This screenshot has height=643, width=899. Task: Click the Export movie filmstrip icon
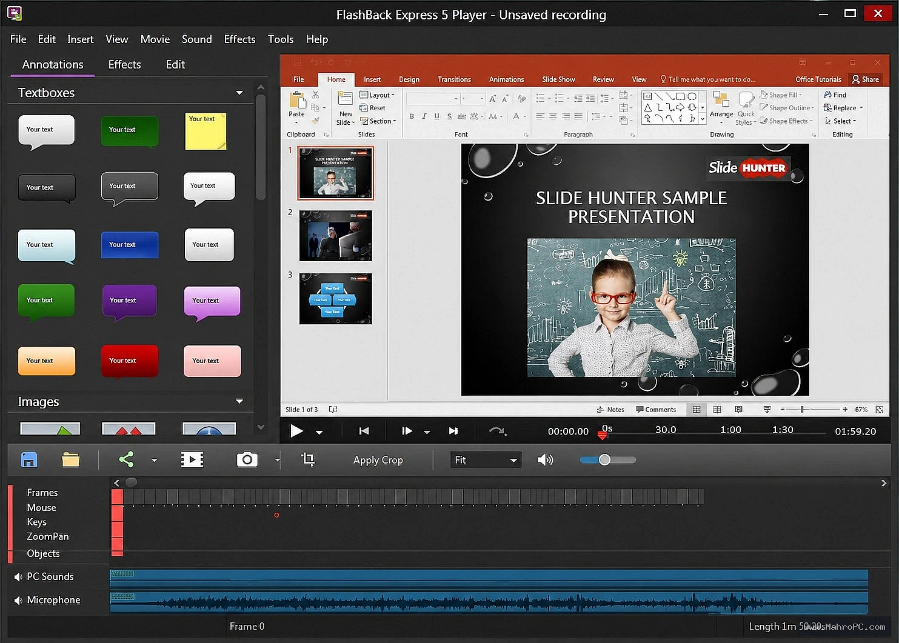pos(192,460)
